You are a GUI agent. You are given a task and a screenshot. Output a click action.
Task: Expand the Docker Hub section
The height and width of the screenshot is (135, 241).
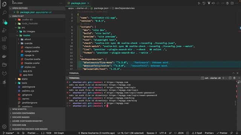37,125
